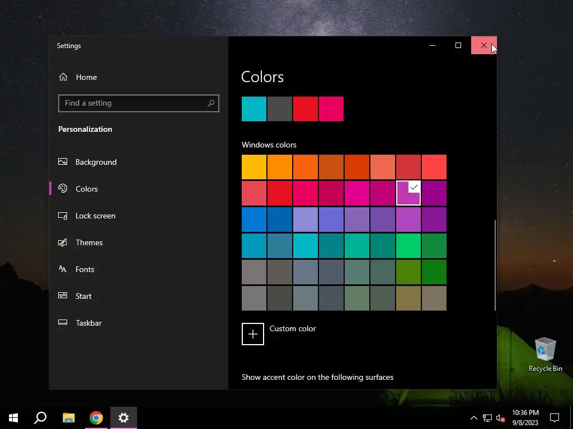Image resolution: width=573 pixels, height=429 pixels.
Task: Click the magnifier icon in Find a setting
Action: 211,103
